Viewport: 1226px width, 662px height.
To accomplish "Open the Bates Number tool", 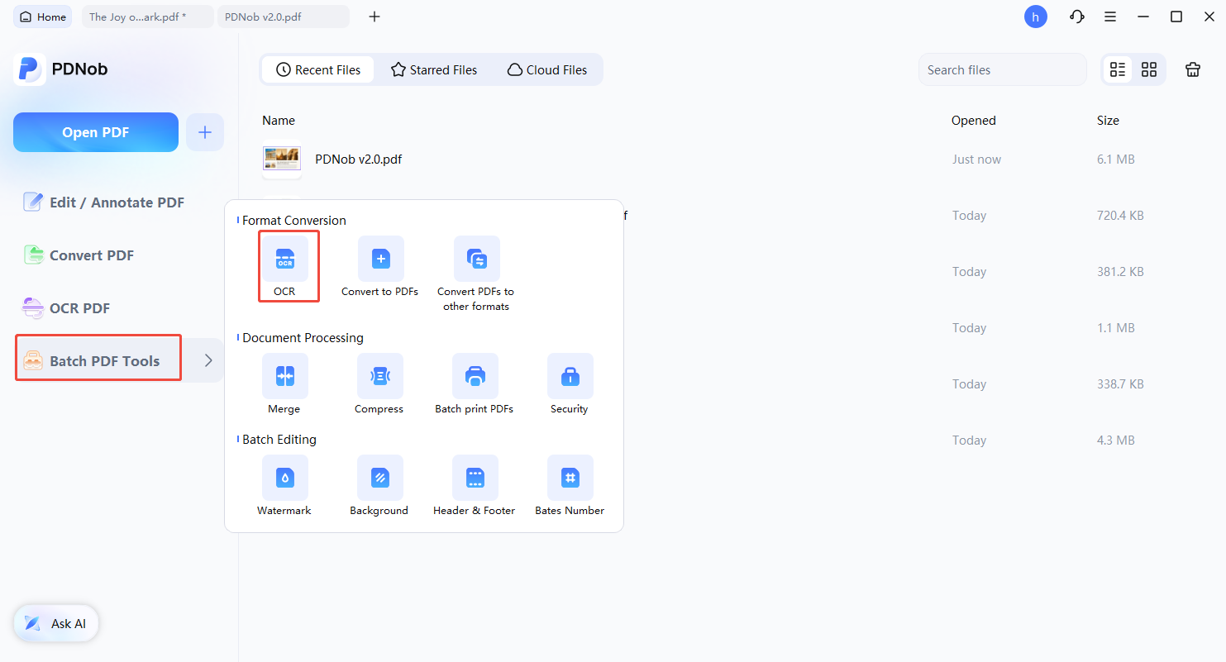I will coord(570,478).
